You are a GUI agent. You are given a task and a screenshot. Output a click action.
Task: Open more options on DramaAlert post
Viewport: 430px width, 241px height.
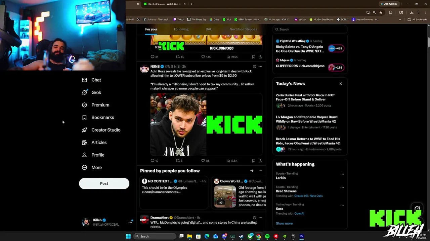260,218
